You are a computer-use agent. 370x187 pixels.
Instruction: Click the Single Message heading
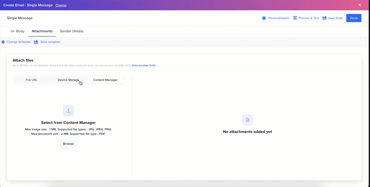(19, 18)
